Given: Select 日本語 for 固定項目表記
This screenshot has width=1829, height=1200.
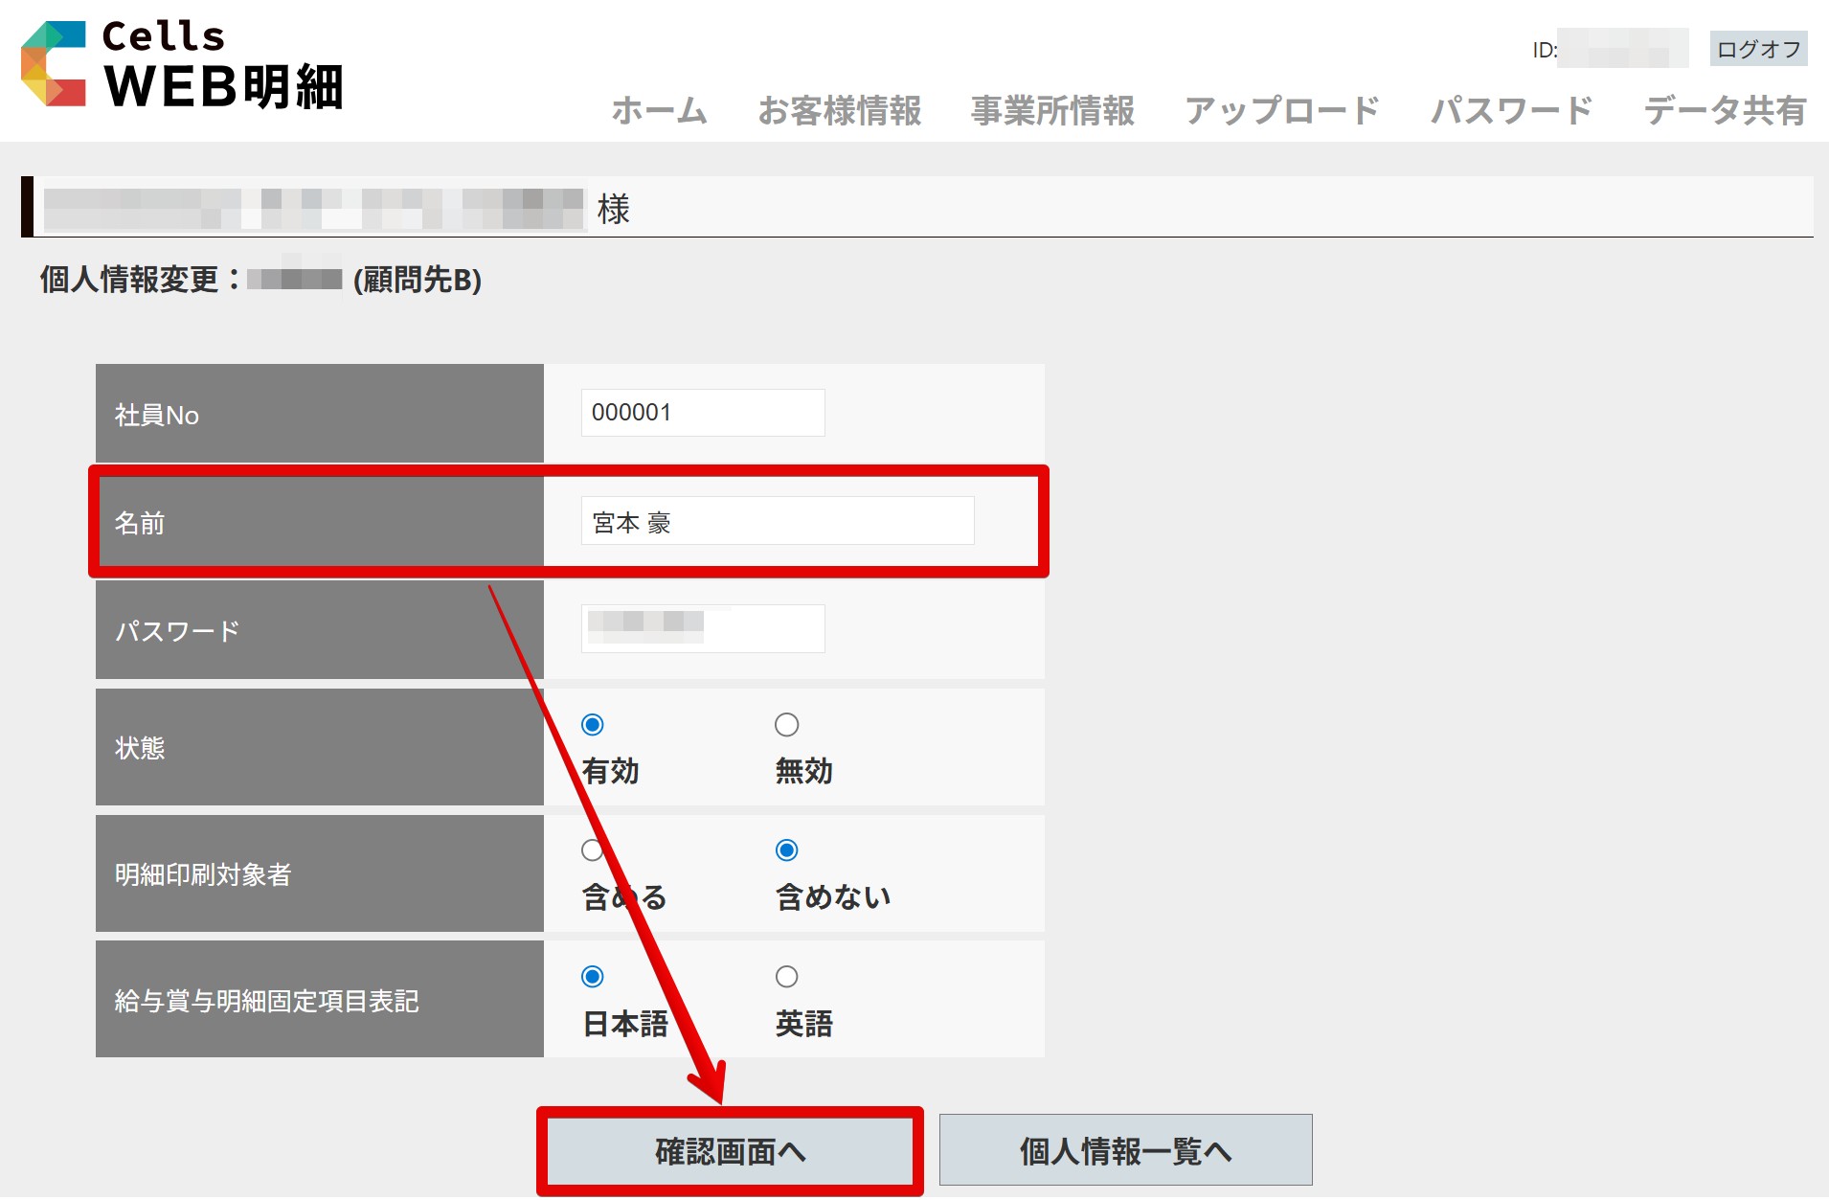Looking at the screenshot, I should click(593, 977).
